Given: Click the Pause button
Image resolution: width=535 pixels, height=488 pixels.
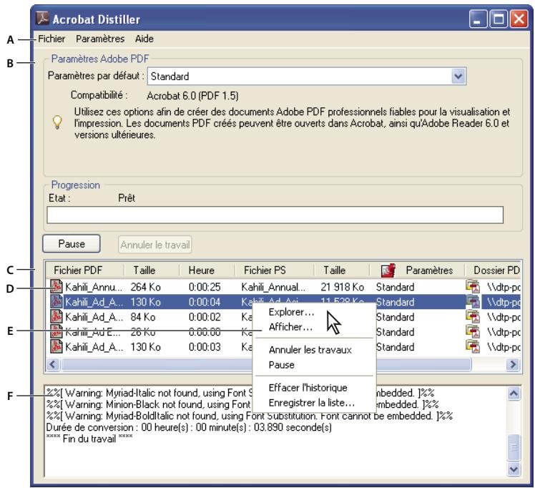Looking at the screenshot, I should [72, 244].
